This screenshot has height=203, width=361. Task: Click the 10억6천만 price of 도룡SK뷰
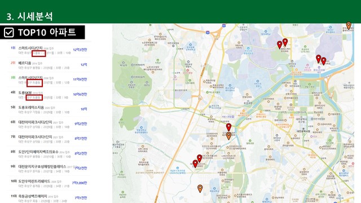tap(80, 94)
